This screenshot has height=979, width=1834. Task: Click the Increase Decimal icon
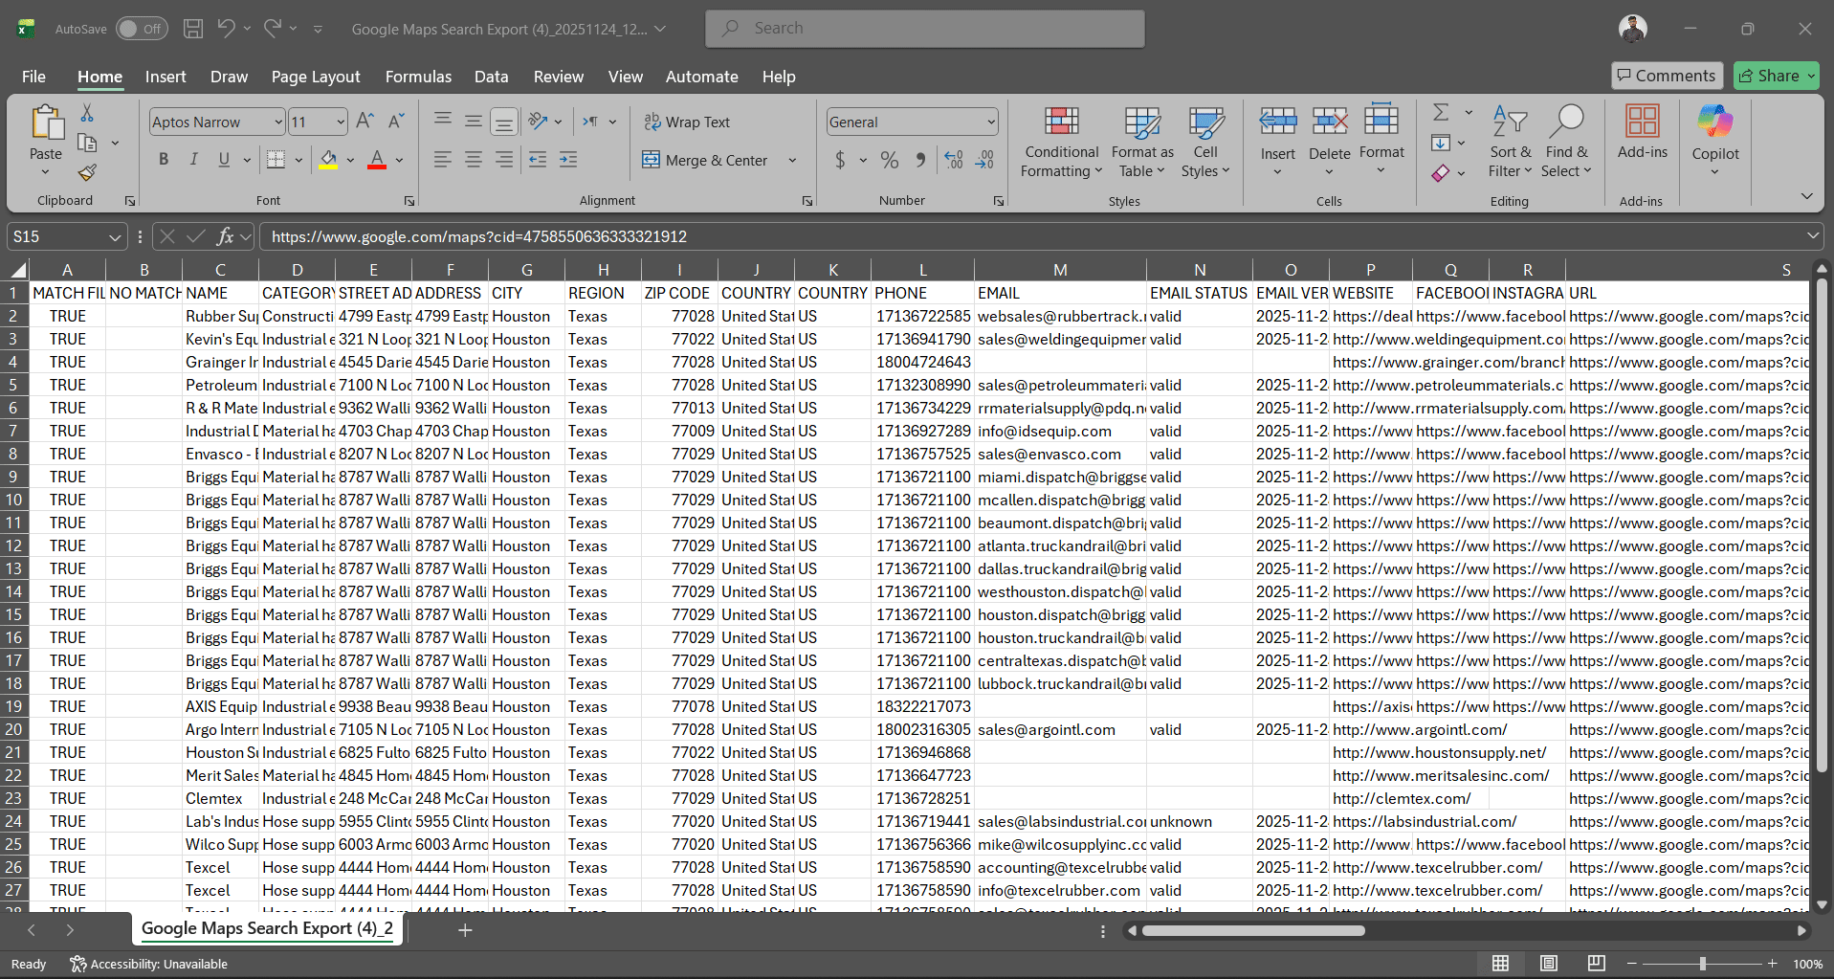[x=953, y=160]
